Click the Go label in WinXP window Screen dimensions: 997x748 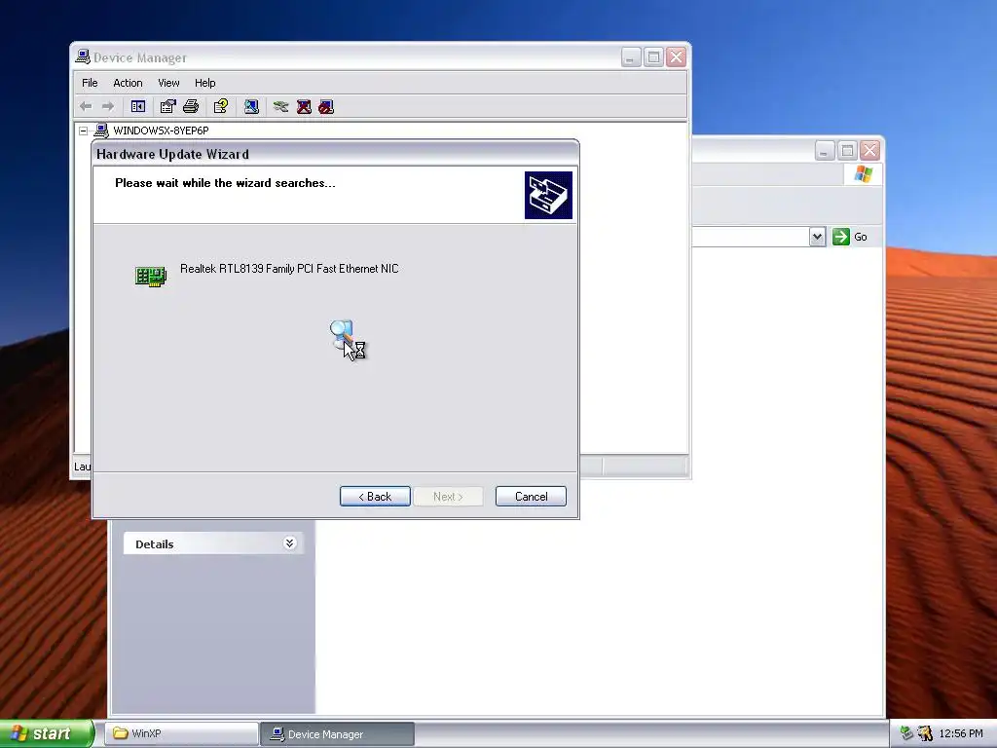coord(861,237)
